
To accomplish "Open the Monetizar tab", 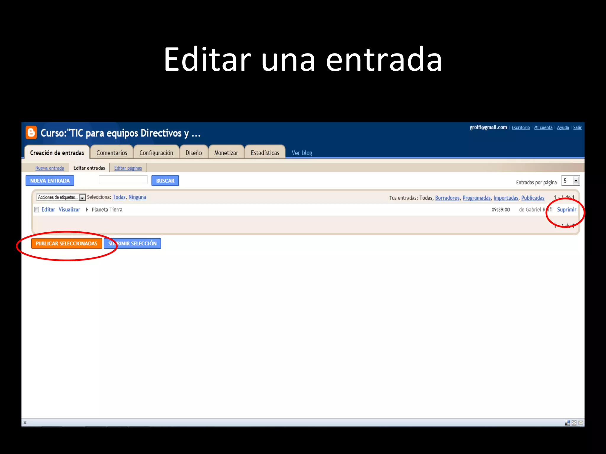I will (x=226, y=153).
